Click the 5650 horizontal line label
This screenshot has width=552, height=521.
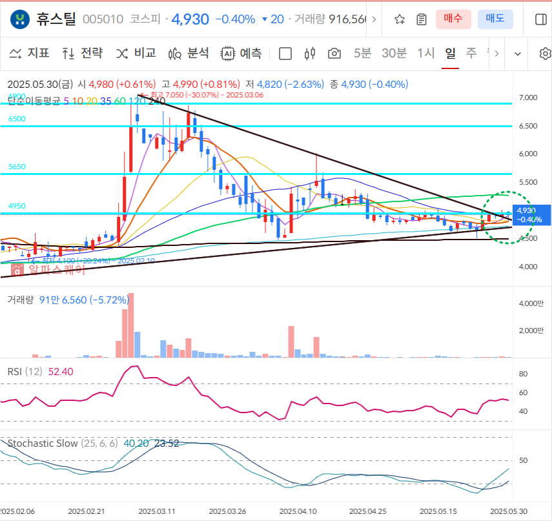[17, 167]
